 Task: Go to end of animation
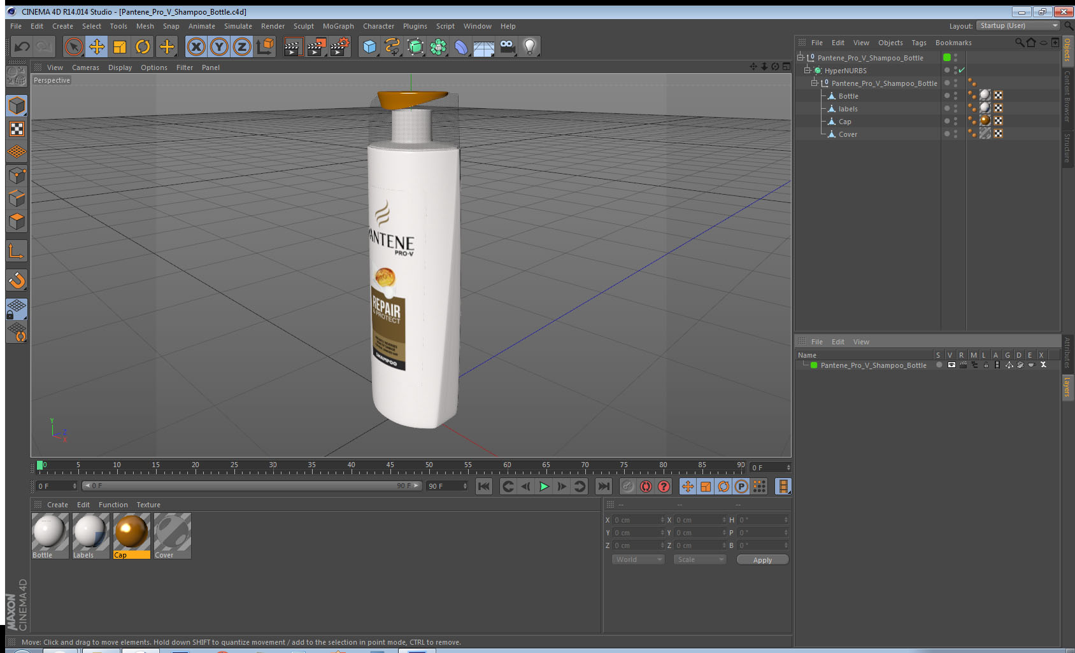tap(603, 487)
